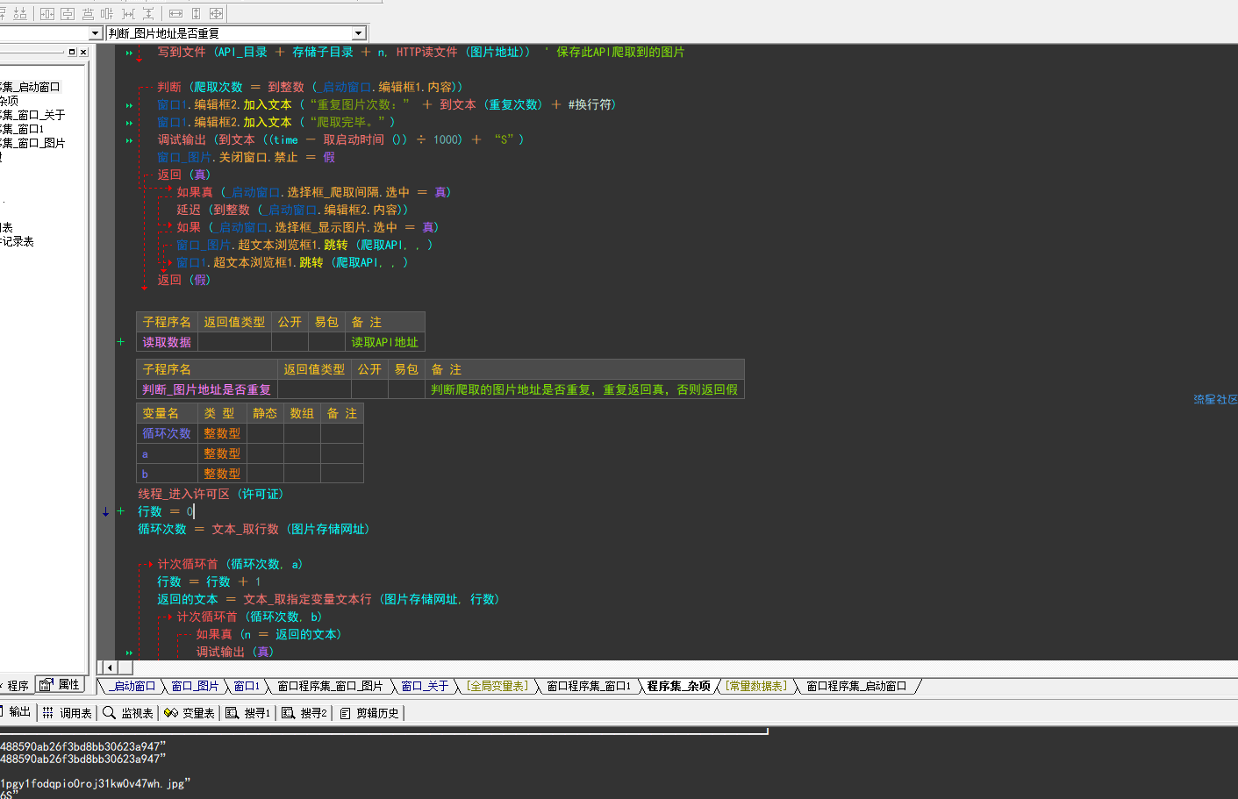This screenshot has width=1238, height=799.
Task: Switch to the 窗口程序集_启动窗口 editor tab
Action: [x=856, y=686]
